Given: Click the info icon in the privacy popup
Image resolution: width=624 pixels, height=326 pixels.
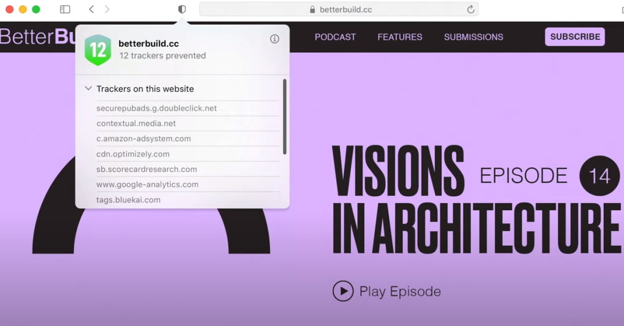Looking at the screenshot, I should [274, 39].
